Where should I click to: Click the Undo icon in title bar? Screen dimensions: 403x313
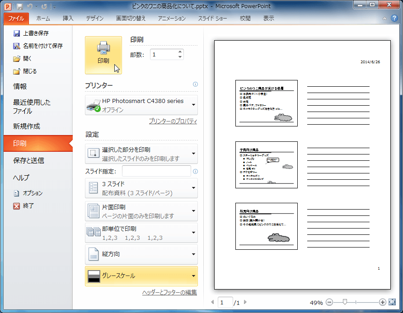click(30, 6)
